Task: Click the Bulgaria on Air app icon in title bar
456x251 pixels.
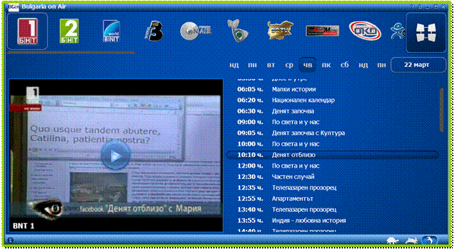Action: click(x=13, y=6)
